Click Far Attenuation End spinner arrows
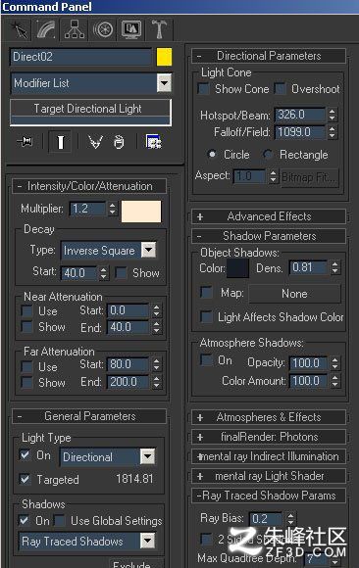This screenshot has height=568, width=359. (157, 382)
